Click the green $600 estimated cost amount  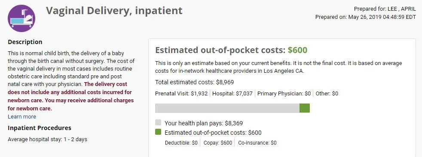pyautogui.click(x=297, y=50)
